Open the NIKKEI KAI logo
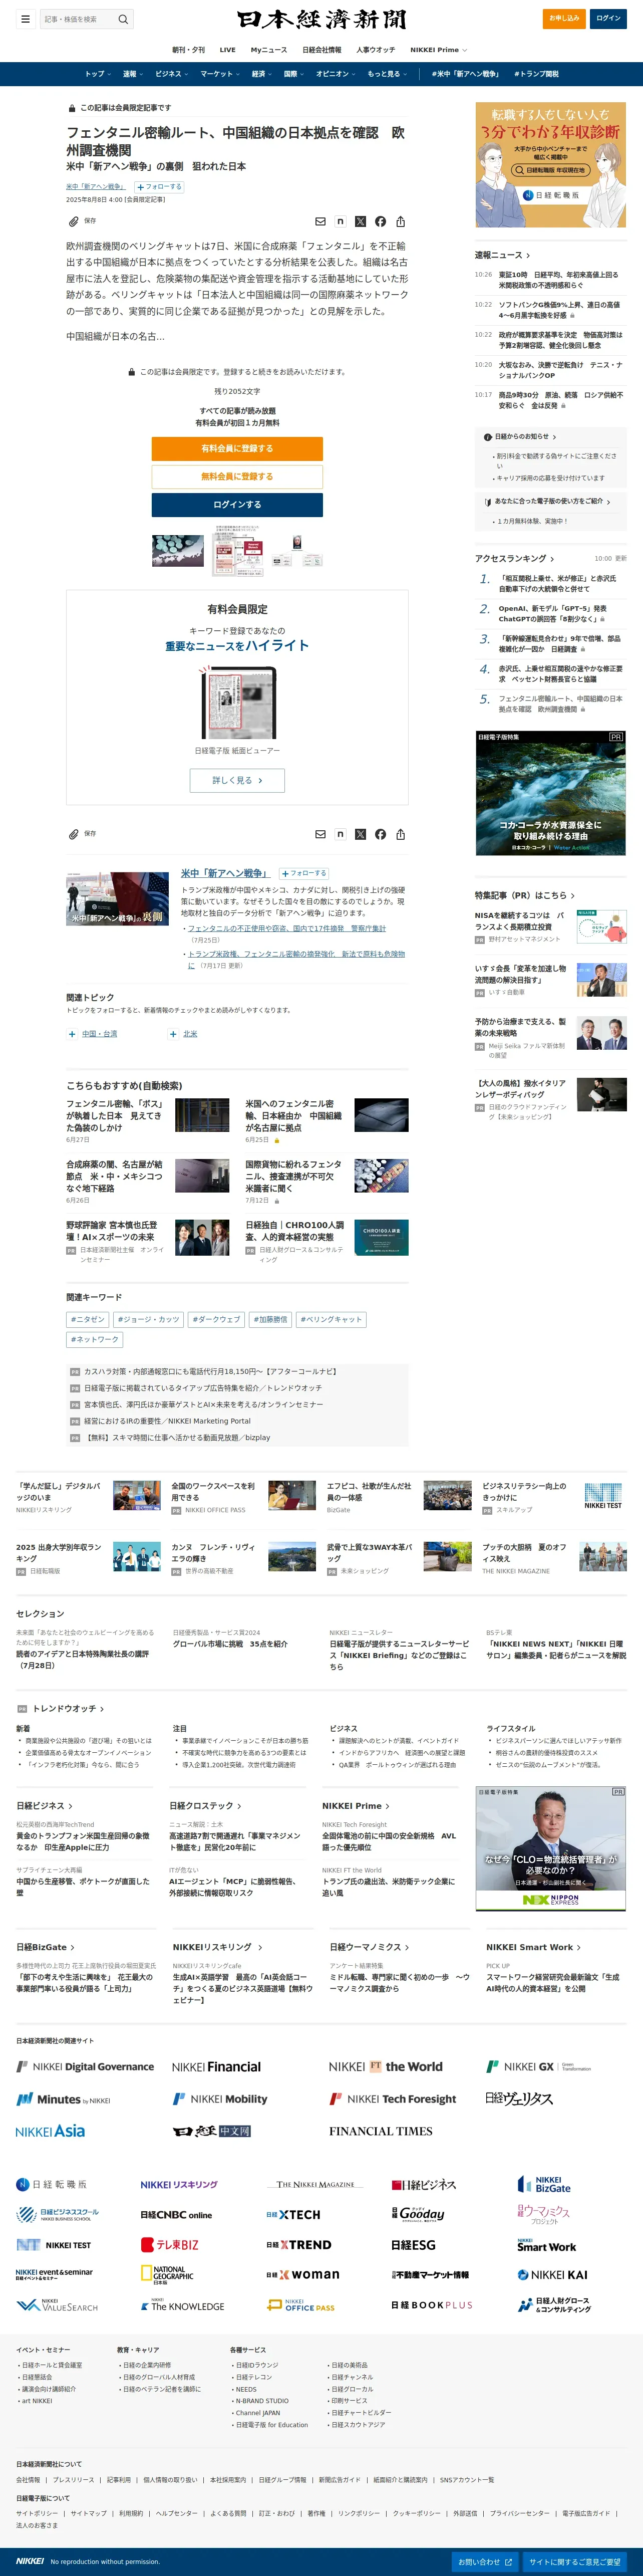 [552, 2275]
